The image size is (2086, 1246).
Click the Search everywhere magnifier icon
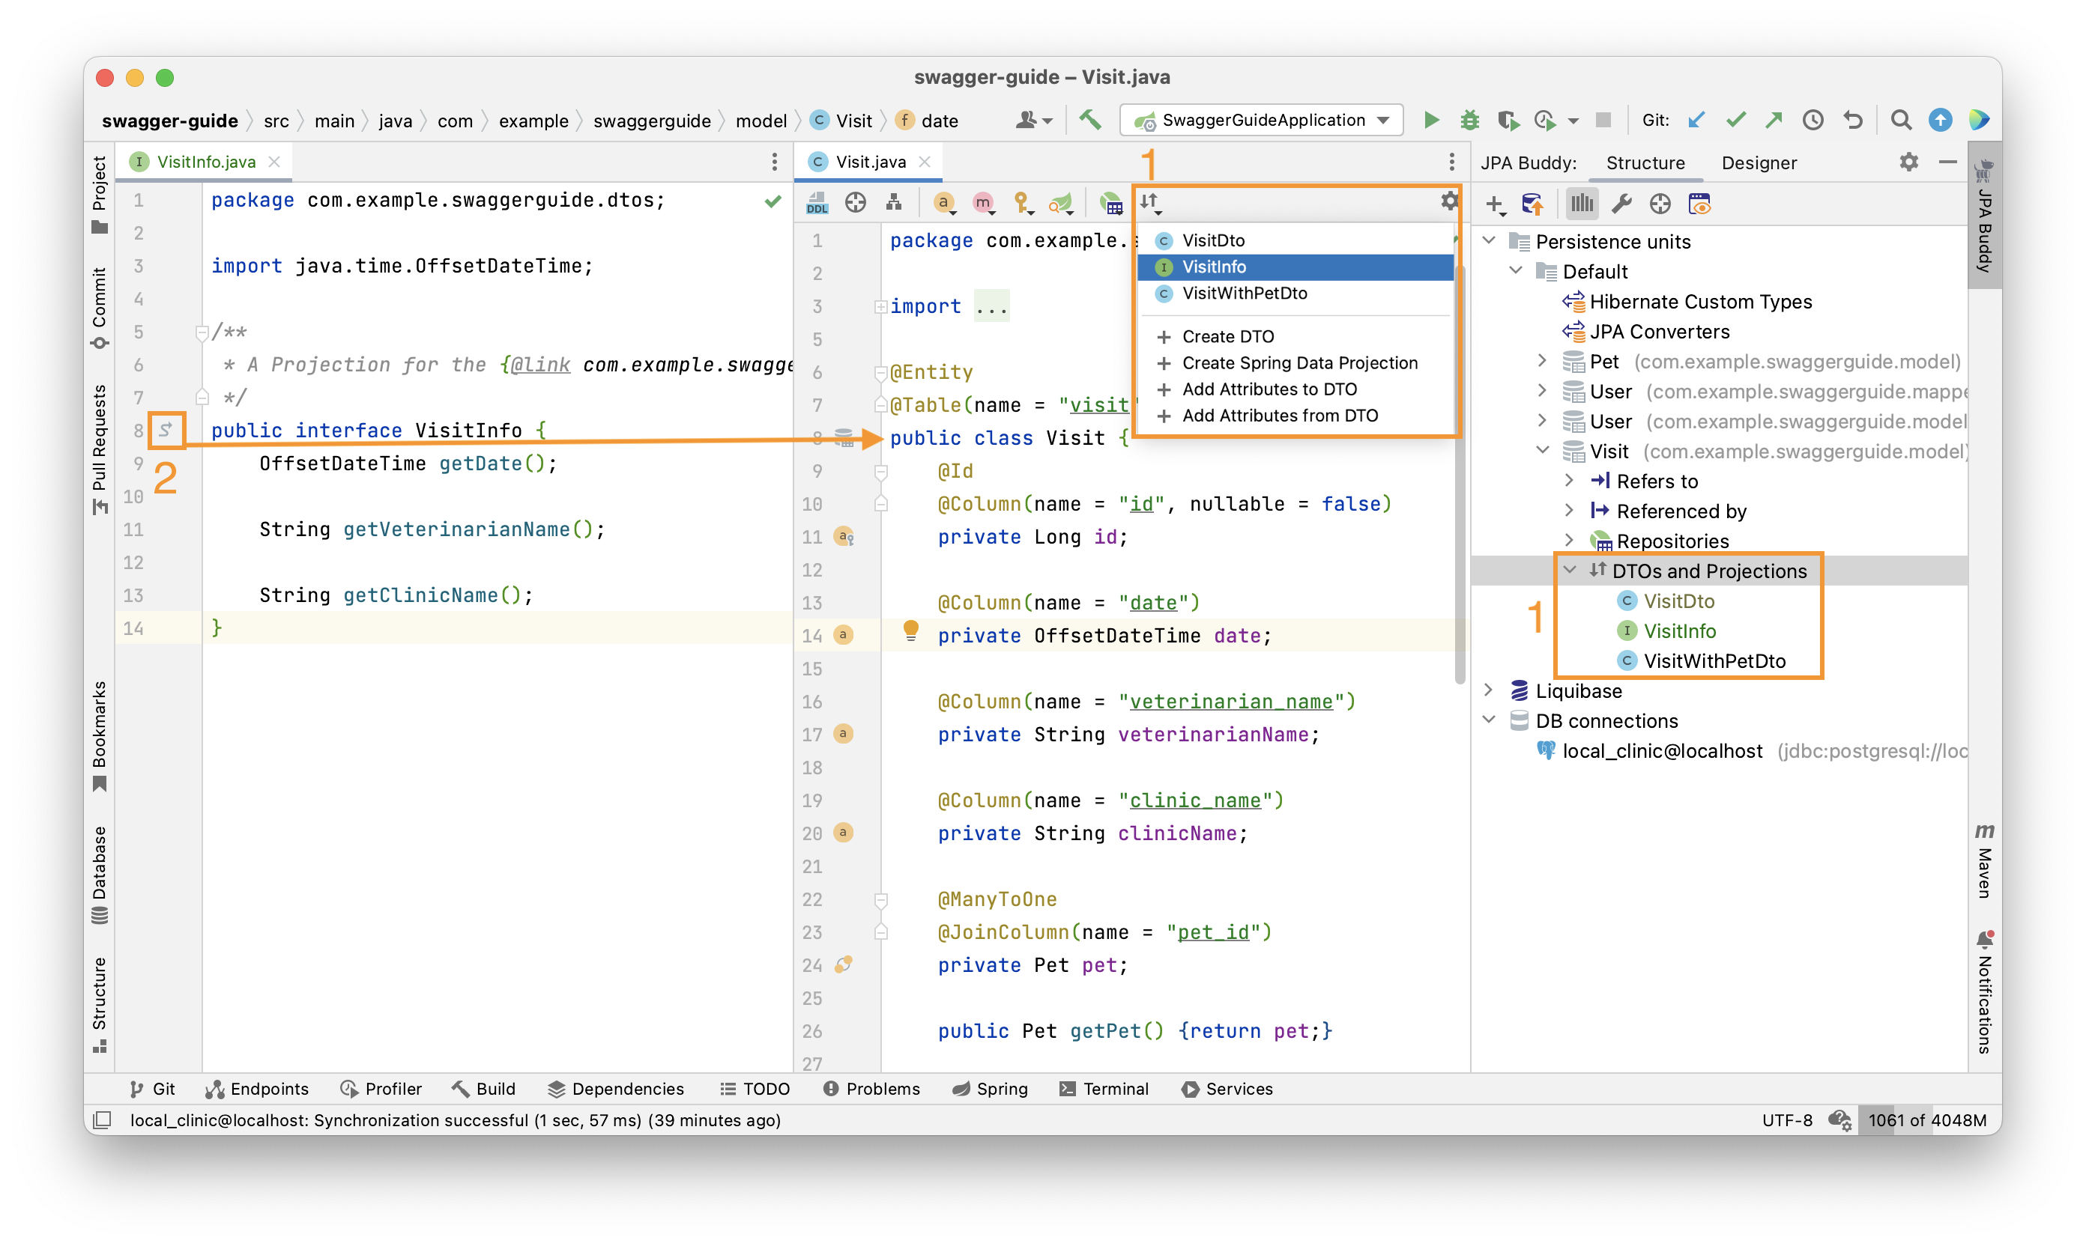(x=1903, y=118)
